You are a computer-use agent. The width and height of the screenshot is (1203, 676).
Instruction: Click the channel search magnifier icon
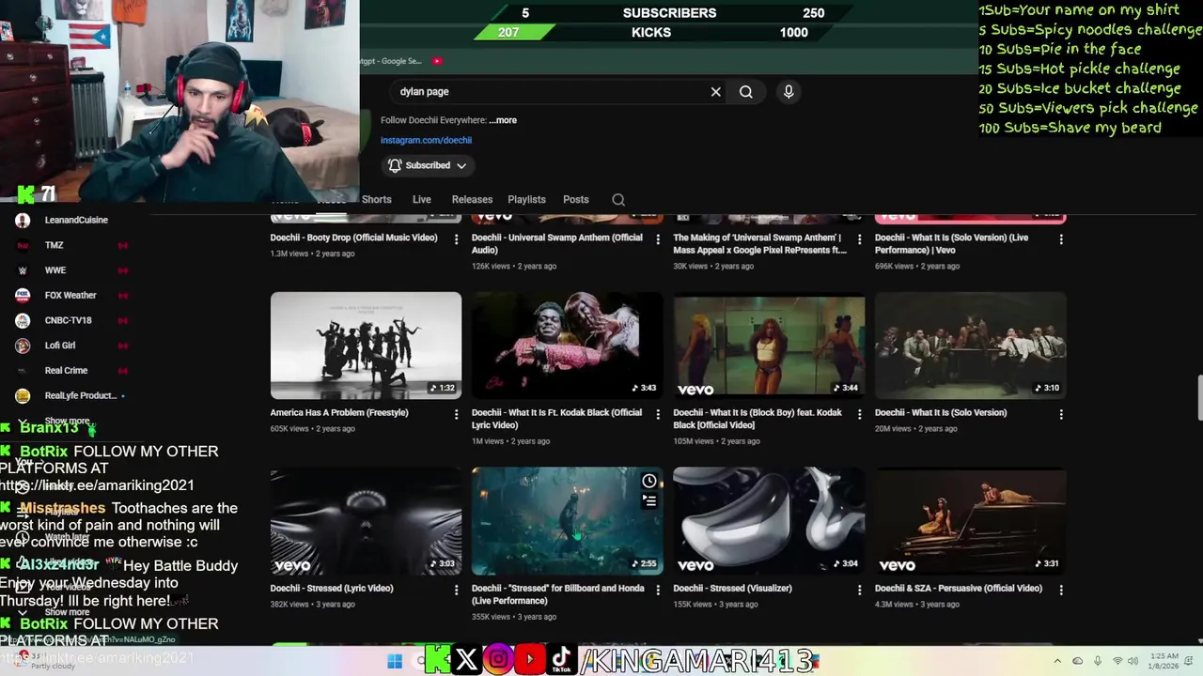tap(618, 199)
